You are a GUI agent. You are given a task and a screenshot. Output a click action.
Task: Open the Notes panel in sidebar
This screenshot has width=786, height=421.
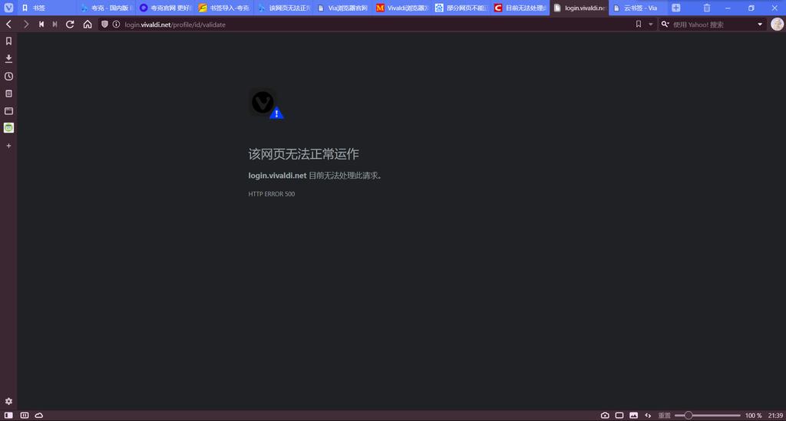pos(8,94)
